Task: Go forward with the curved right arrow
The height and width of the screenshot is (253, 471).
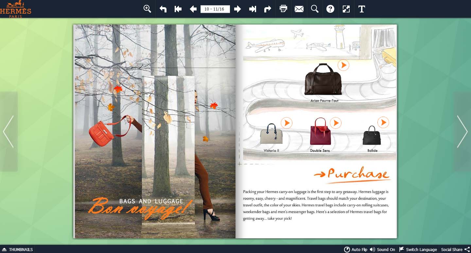Action: pyautogui.click(x=268, y=9)
